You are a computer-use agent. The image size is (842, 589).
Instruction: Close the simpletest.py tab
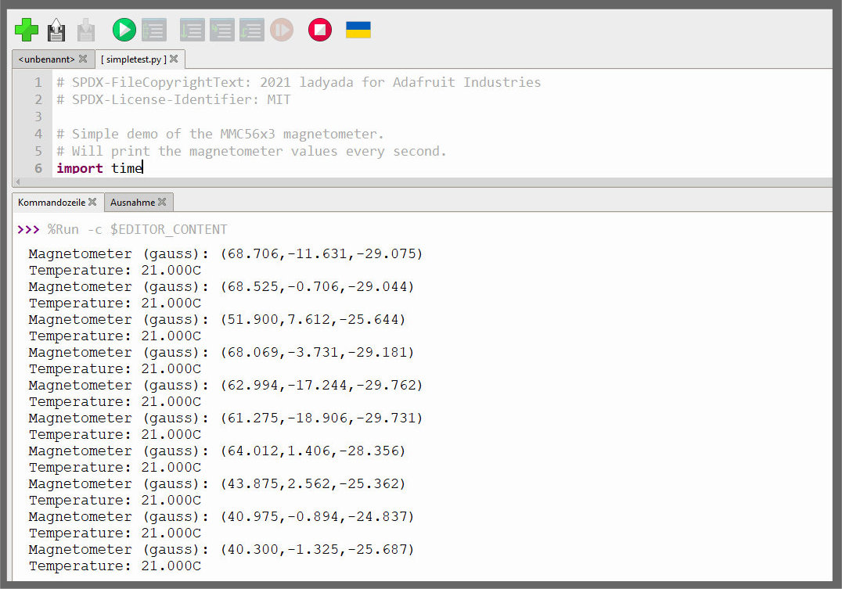point(174,59)
